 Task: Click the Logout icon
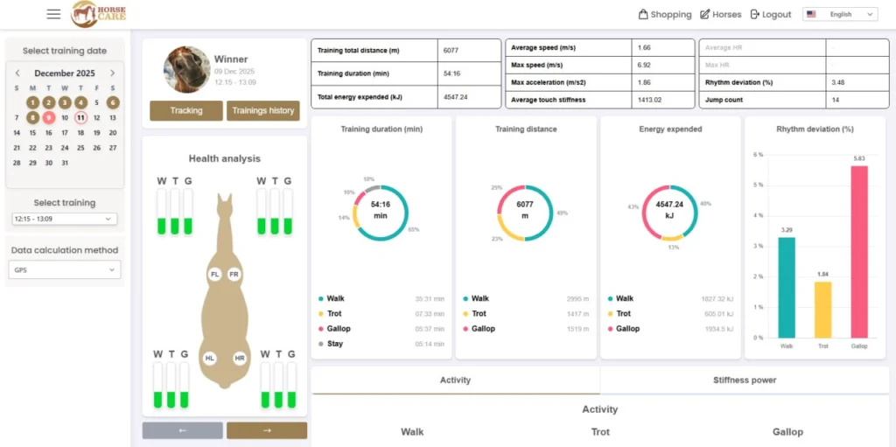pos(755,15)
